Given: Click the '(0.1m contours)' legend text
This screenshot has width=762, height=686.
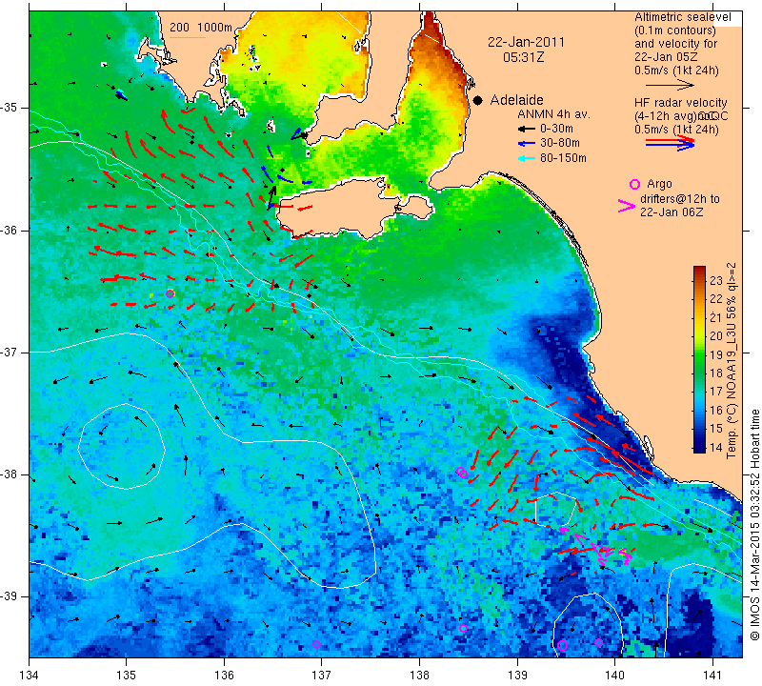Looking at the screenshot, I should 675,30.
